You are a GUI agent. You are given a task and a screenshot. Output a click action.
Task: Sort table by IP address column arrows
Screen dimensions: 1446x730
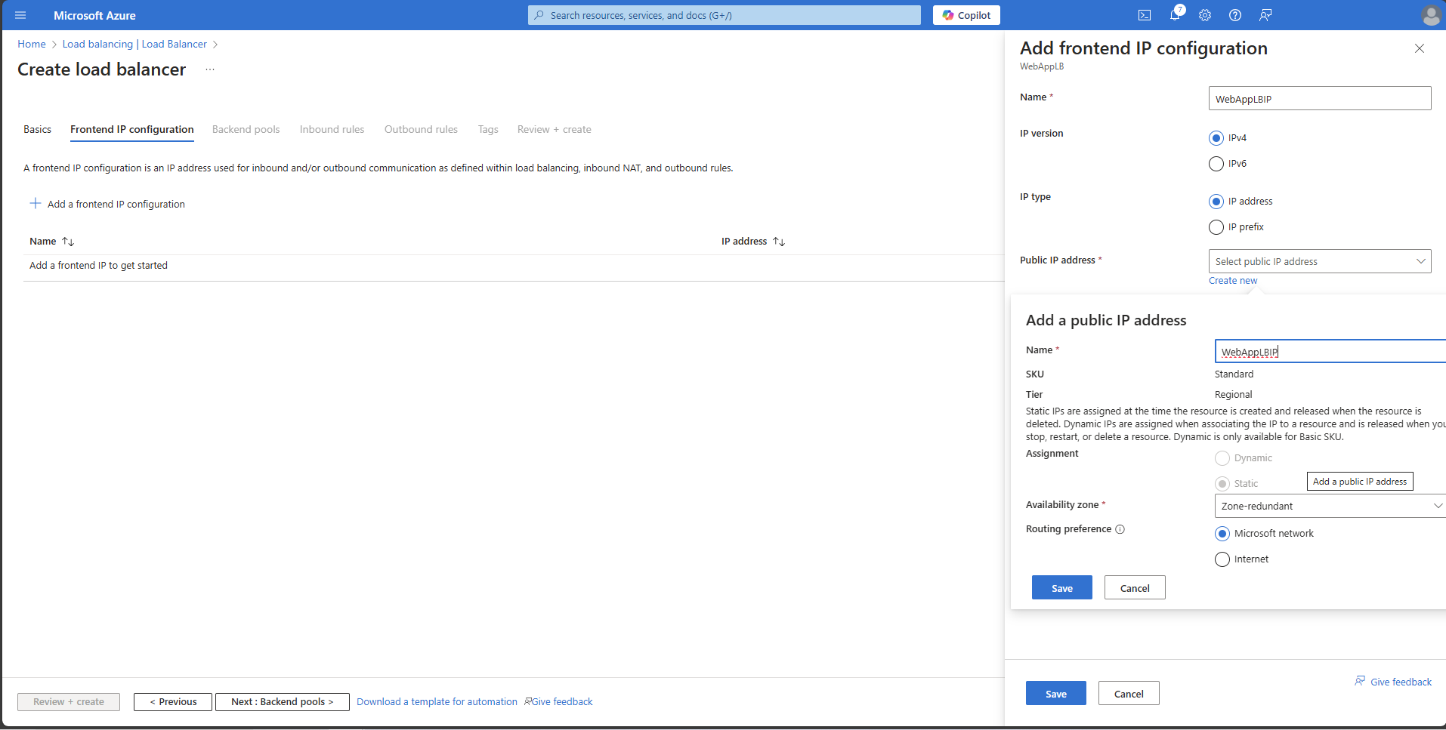[779, 242]
